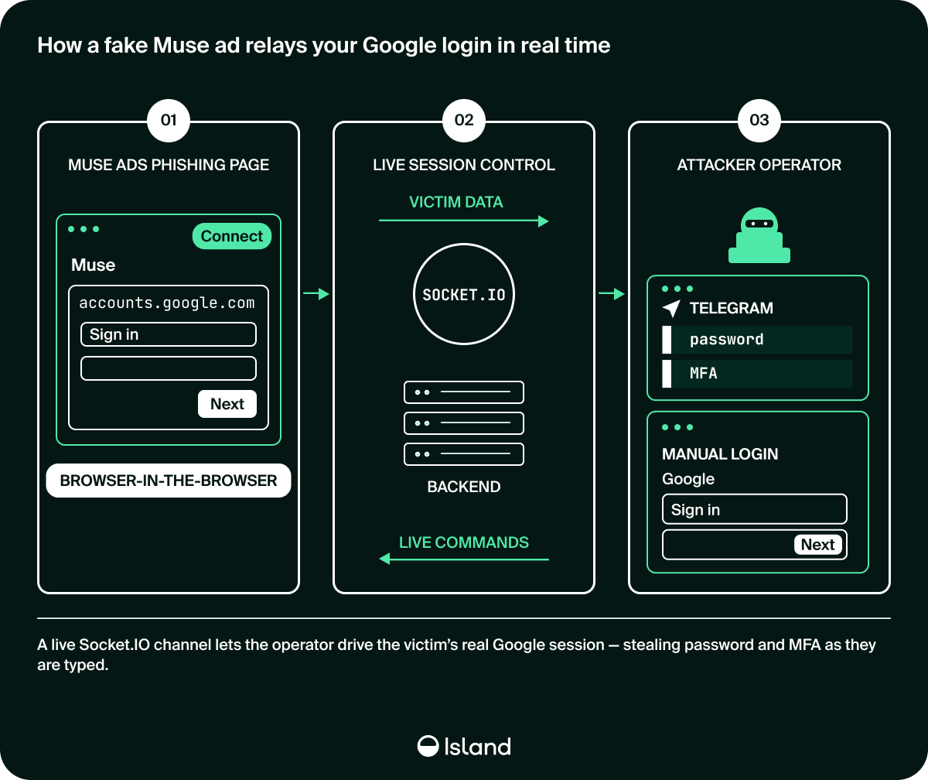Click the Muse heading in the phishing window

coord(94,265)
